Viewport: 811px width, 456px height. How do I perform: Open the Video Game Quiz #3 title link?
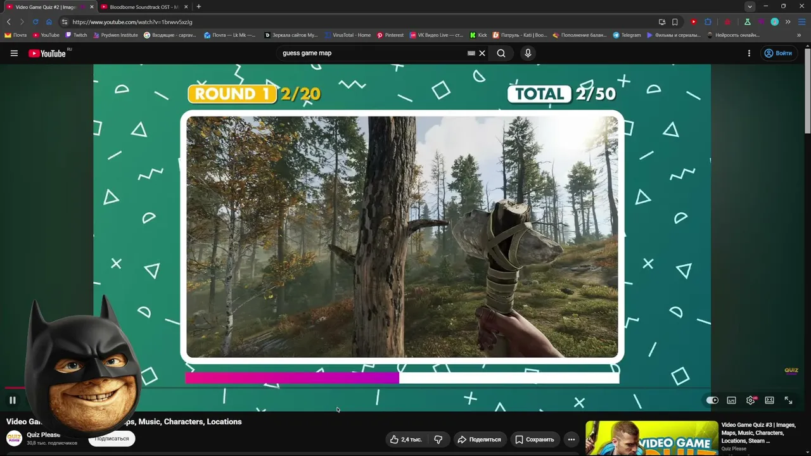[758, 433]
